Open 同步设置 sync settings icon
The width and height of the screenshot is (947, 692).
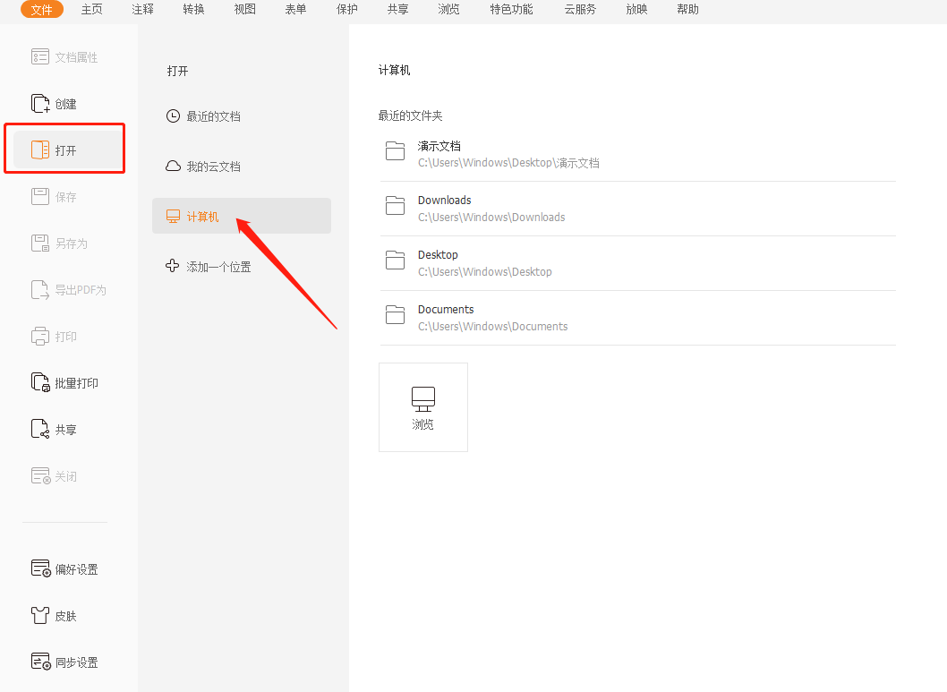click(x=40, y=662)
